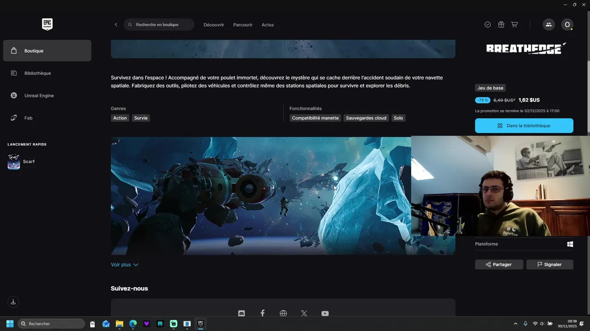Image resolution: width=590 pixels, height=331 pixels.
Task: Click the Signaler button
Action: (x=549, y=264)
